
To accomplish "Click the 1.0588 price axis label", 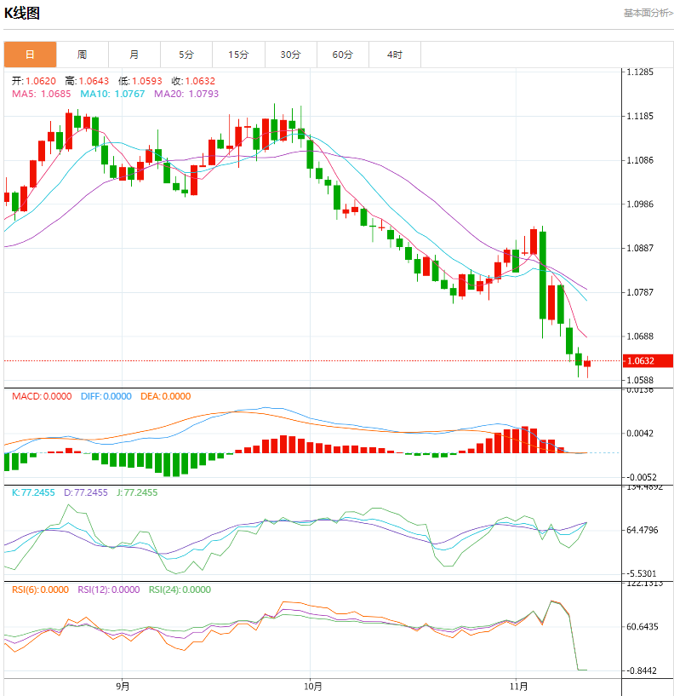I will coord(640,380).
